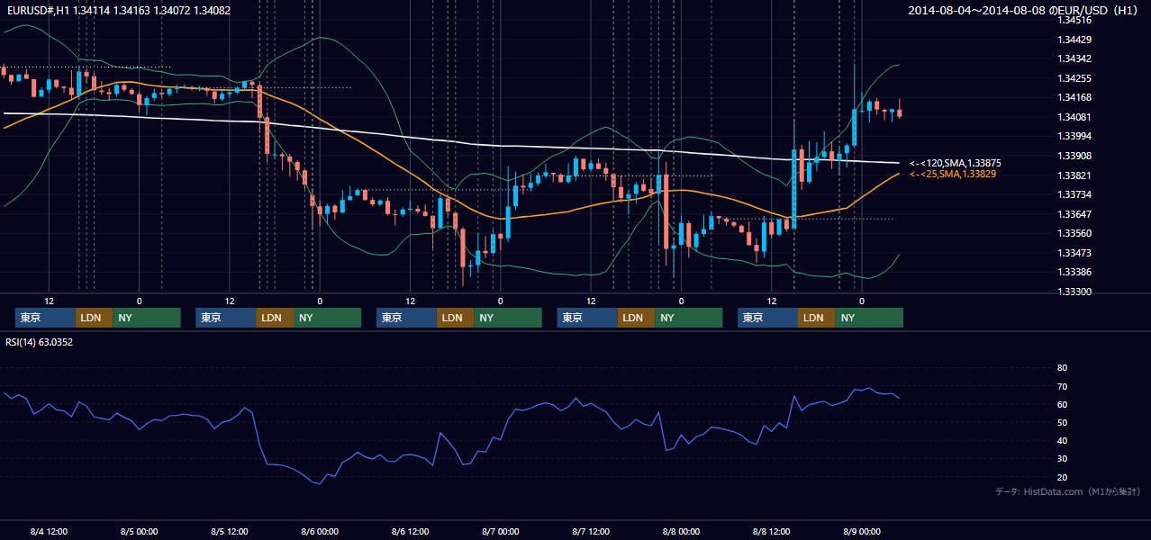Click price axis label 1.33473
The height and width of the screenshot is (540, 1151).
point(1075,253)
